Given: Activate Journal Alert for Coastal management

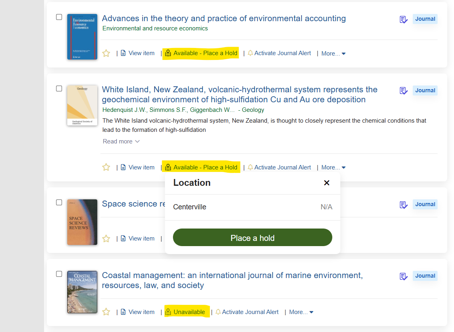Looking at the screenshot, I should pyautogui.click(x=247, y=312).
